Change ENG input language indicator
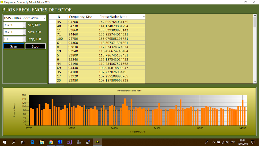Viewport: 259px width, 146px height. (233, 142)
